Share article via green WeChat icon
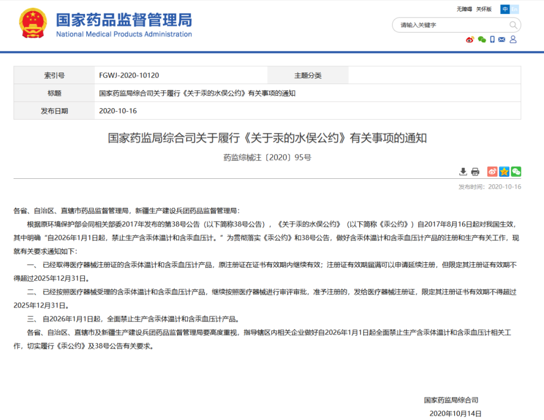The width and height of the screenshot is (544, 420). click(516, 172)
